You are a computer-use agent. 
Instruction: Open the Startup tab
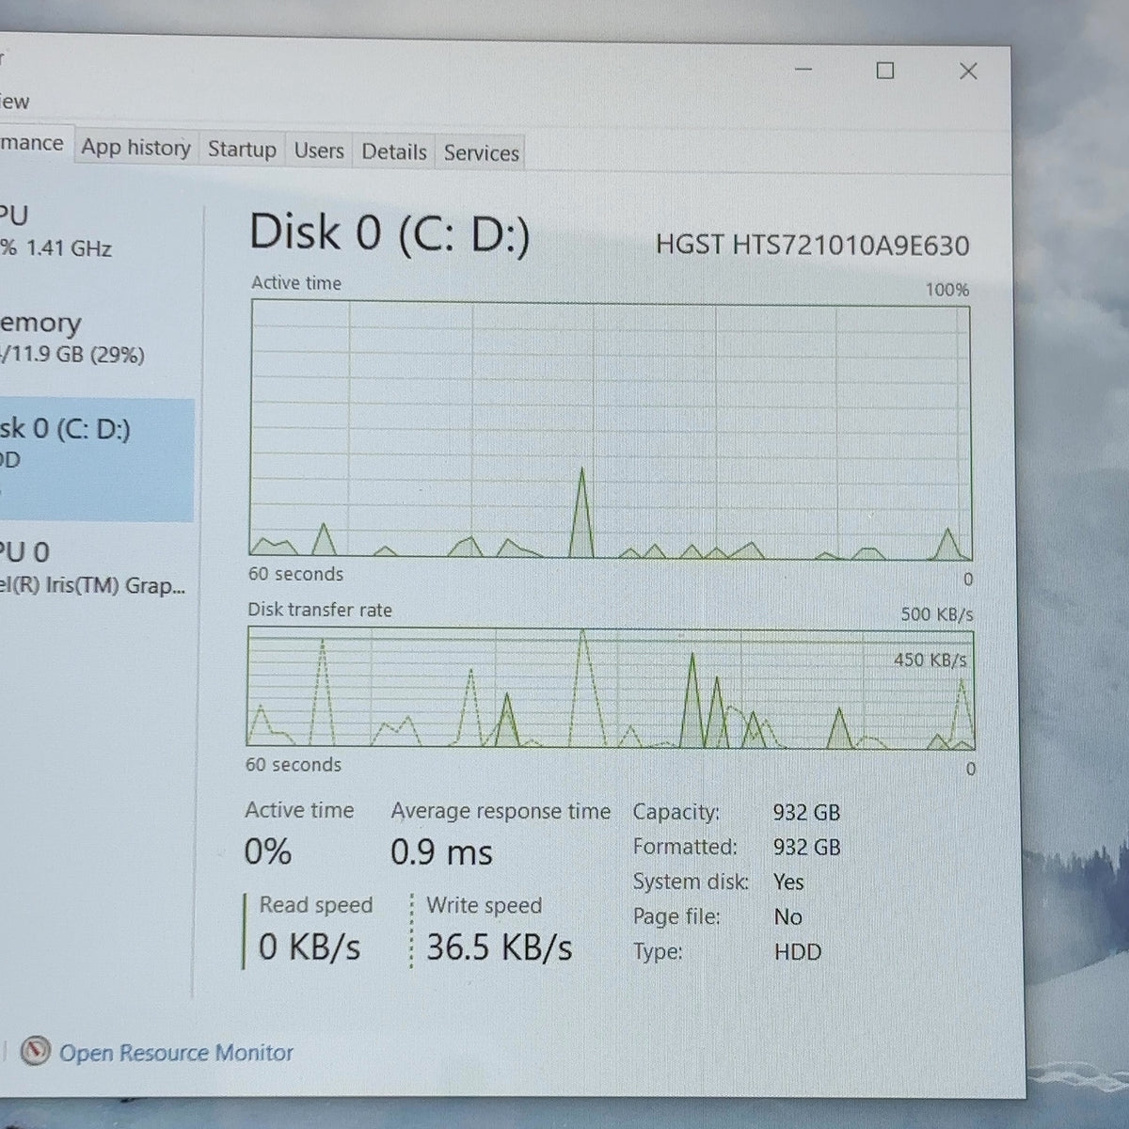[242, 150]
